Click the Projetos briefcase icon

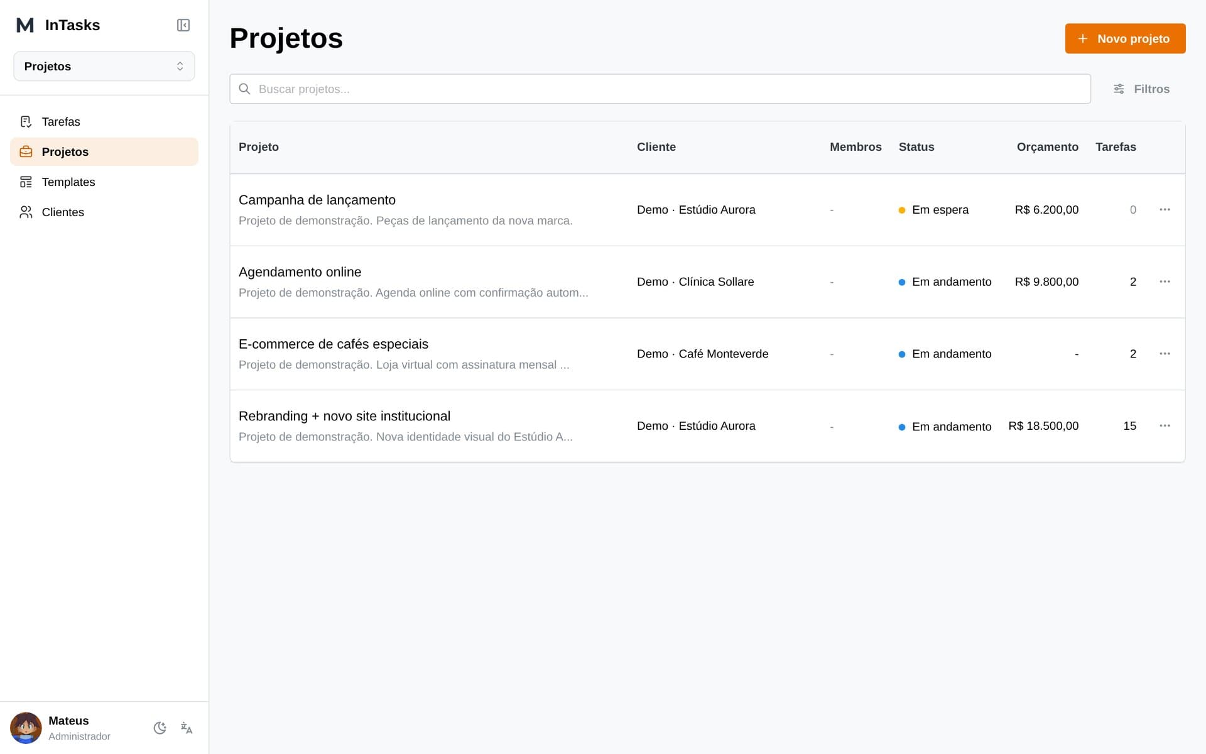tap(26, 152)
